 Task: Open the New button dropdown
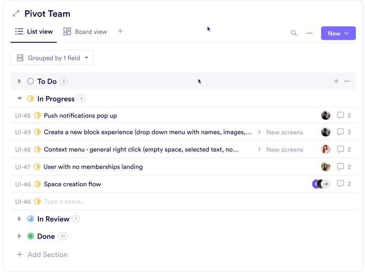[338, 33]
